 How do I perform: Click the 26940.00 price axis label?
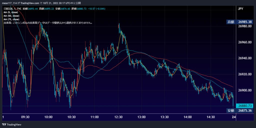coord(244,58)
